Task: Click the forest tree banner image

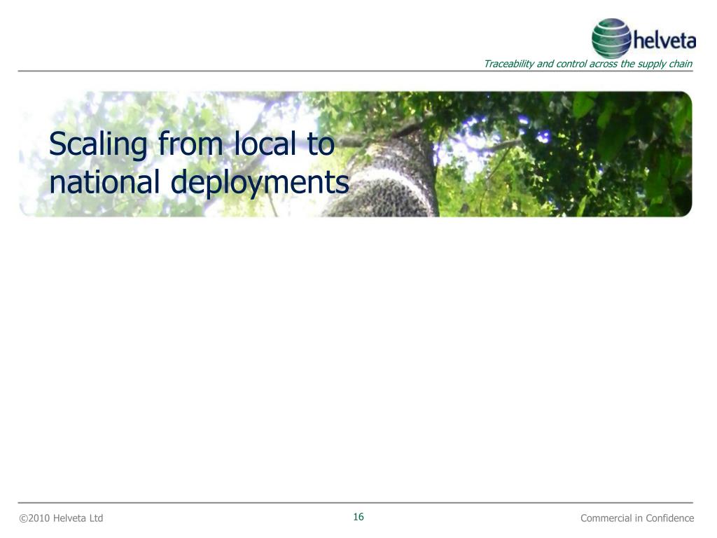Action: click(355, 154)
